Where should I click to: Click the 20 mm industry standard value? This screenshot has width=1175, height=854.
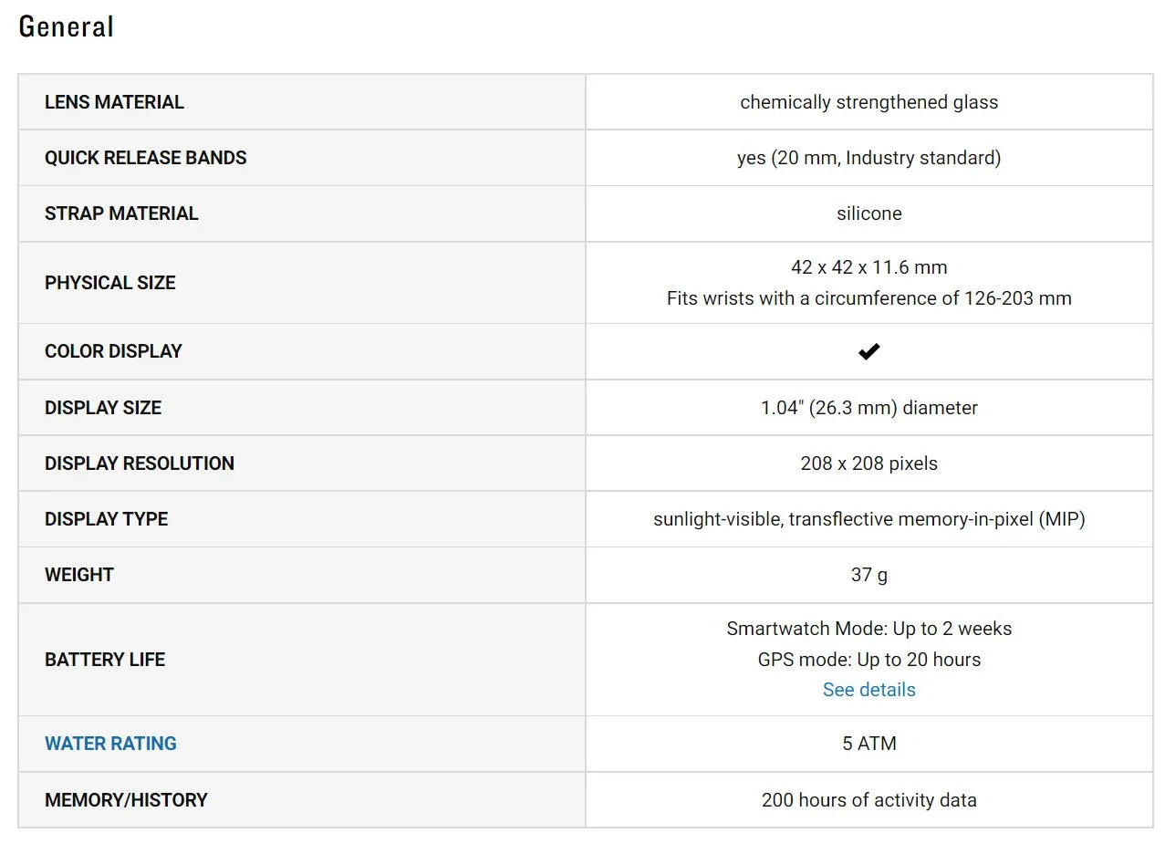tap(868, 158)
